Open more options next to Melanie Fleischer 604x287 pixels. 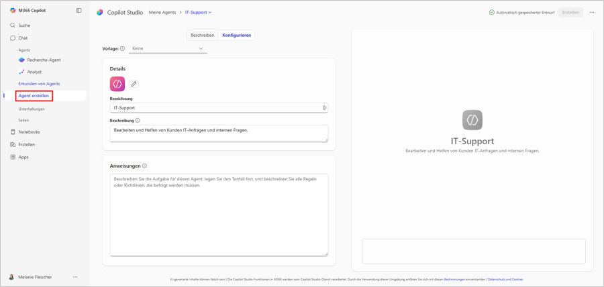coord(75,277)
